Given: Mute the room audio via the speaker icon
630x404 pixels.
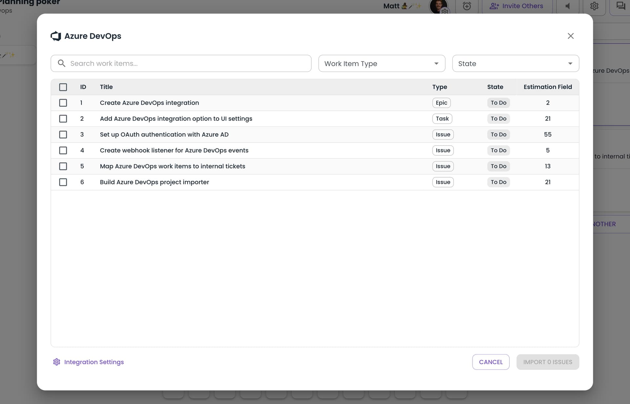Looking at the screenshot, I should (x=567, y=6).
